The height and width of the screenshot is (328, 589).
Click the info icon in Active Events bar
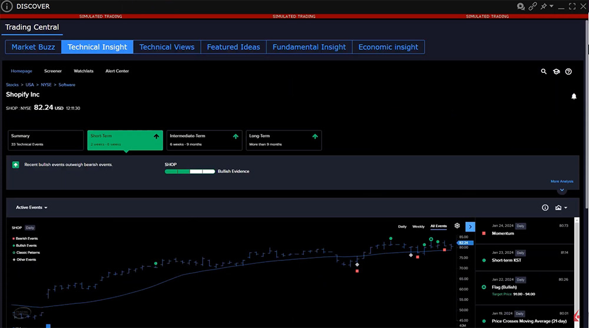point(545,207)
